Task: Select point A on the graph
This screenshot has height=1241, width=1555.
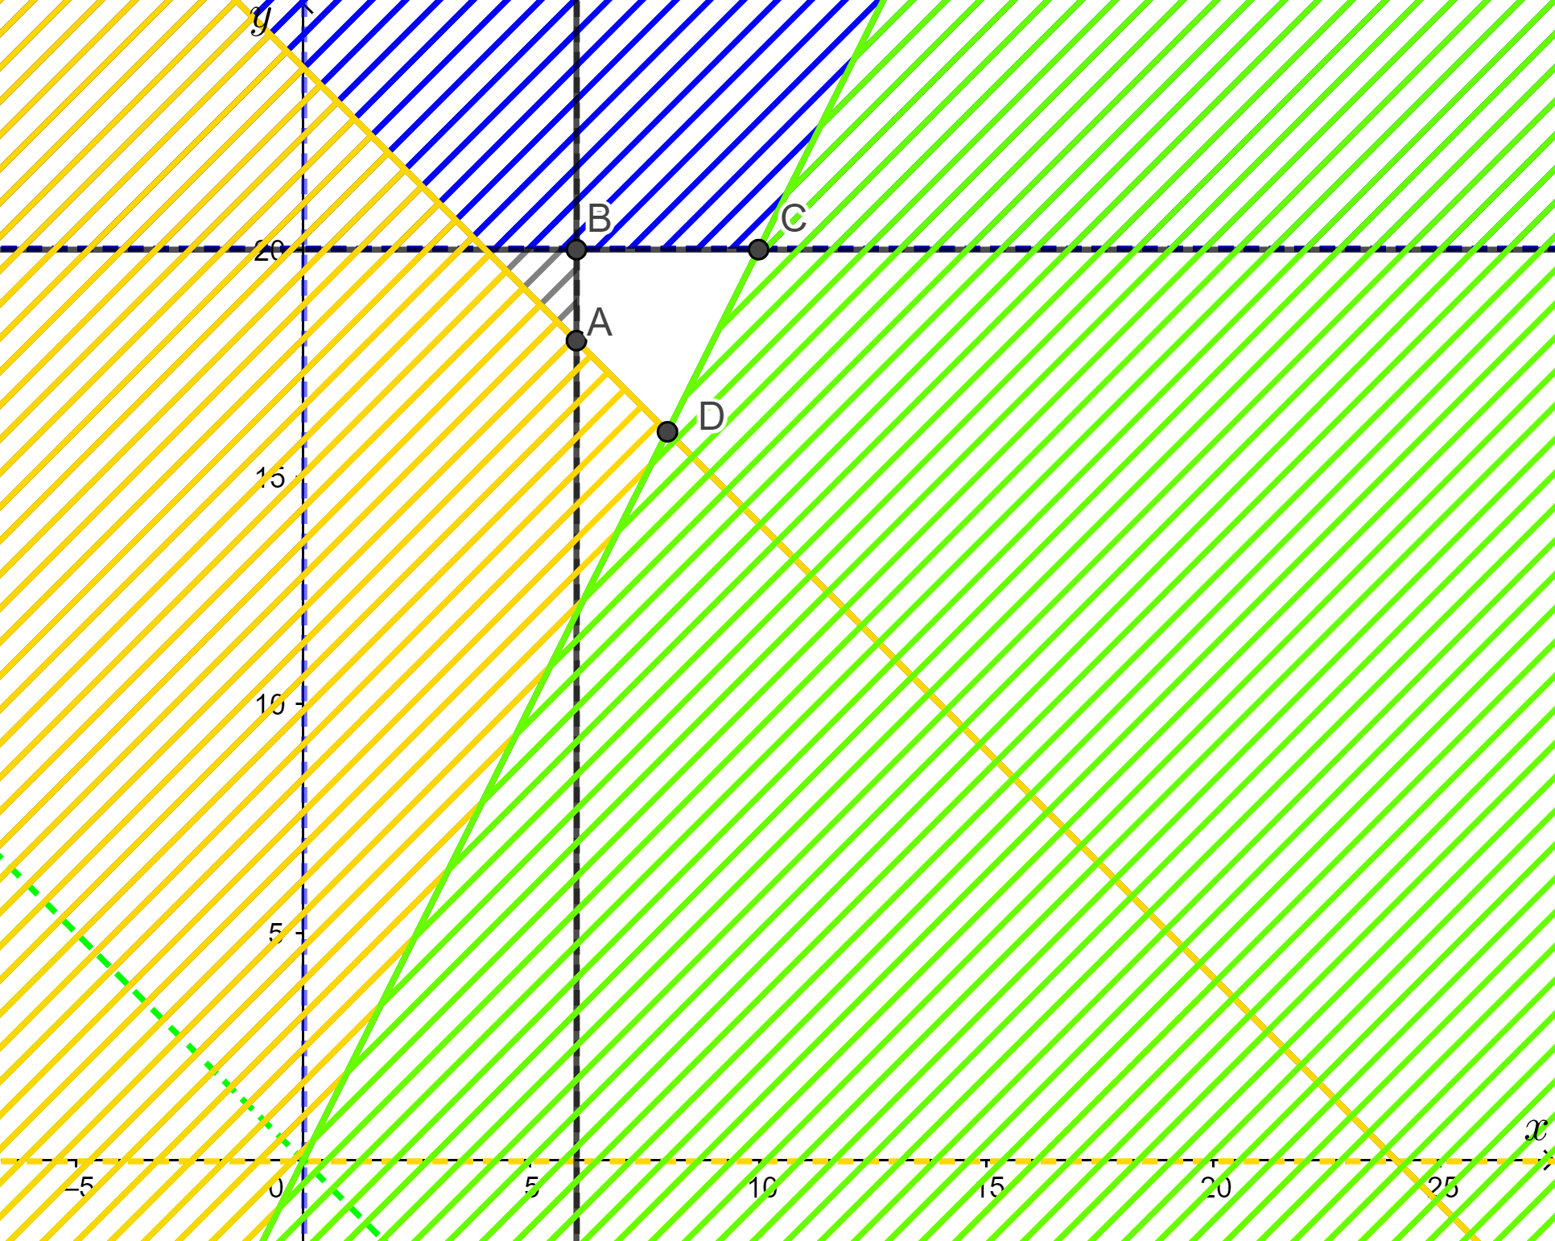Action: tap(576, 340)
